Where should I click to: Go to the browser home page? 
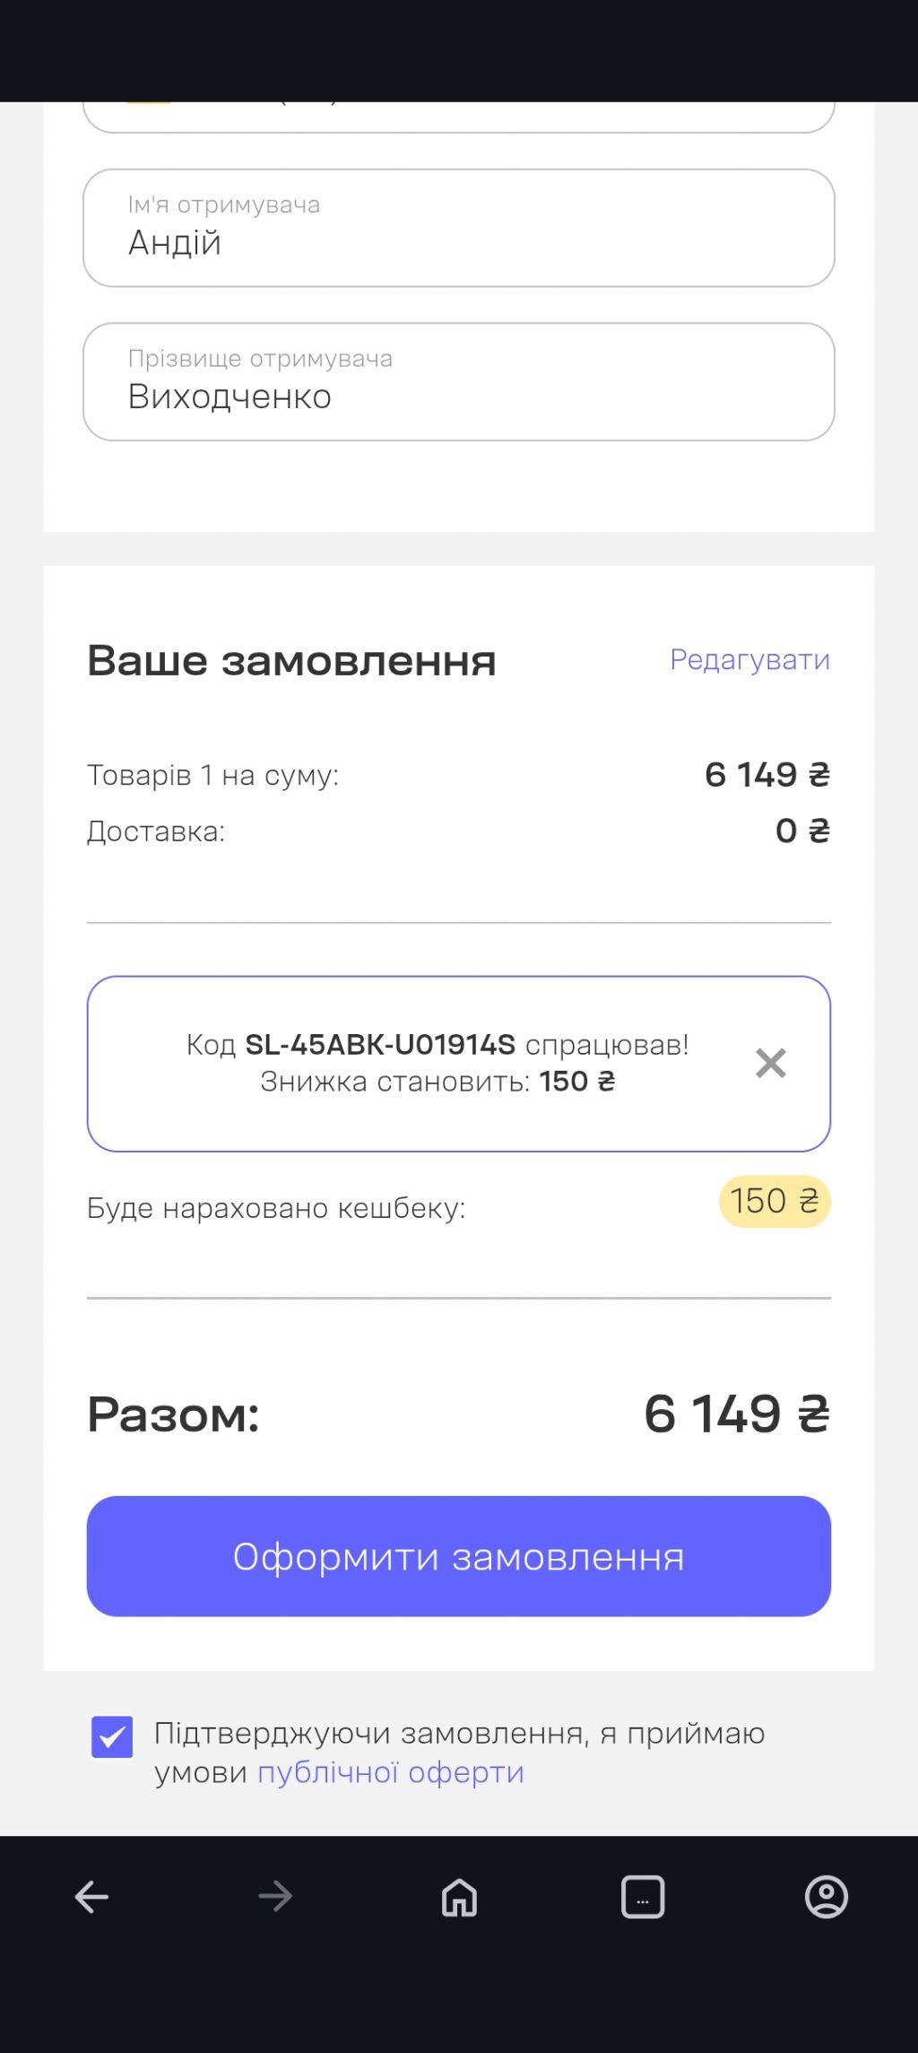tap(459, 1896)
